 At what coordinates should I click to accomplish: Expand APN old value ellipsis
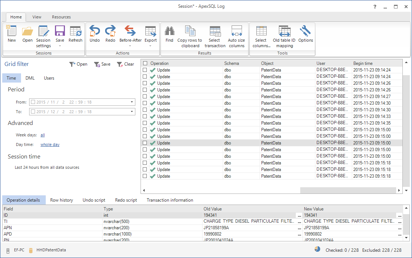click(299, 228)
